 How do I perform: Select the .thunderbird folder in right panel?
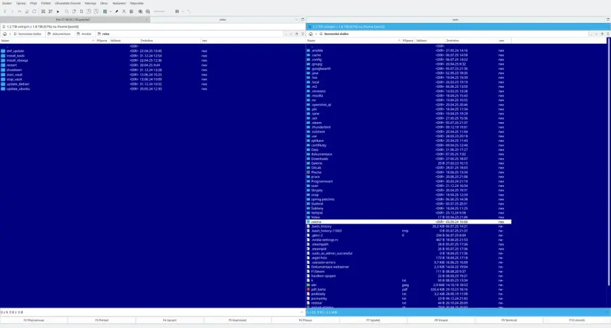[321, 127]
